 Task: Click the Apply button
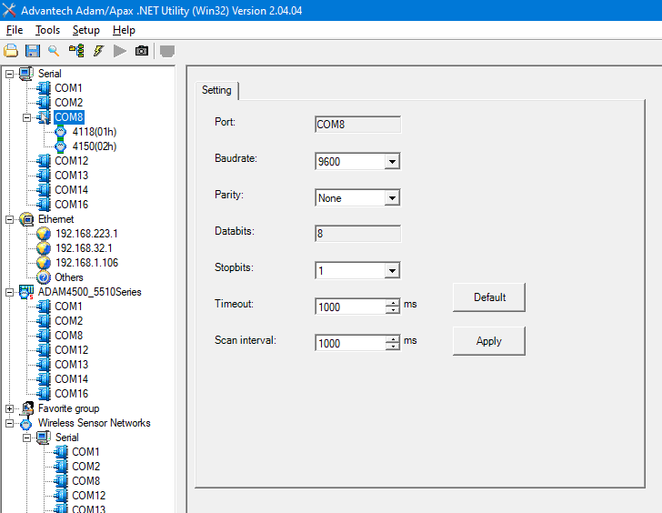pyautogui.click(x=489, y=341)
